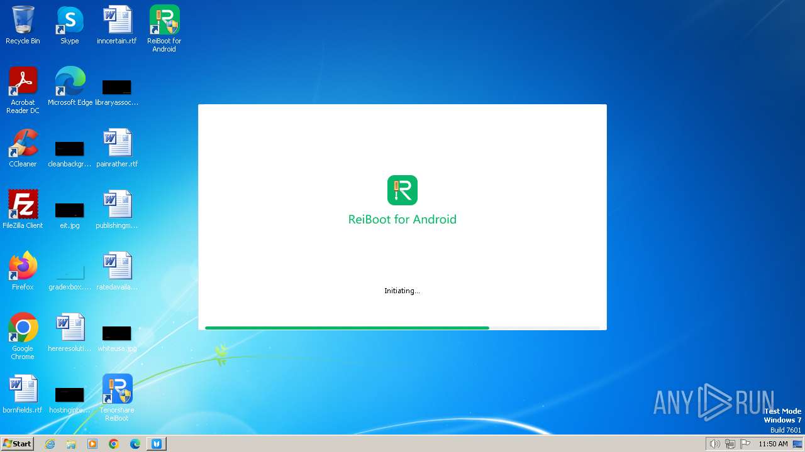The image size is (805, 452).
Task: Select the cleanbackgr file icon
Action: pos(69,153)
